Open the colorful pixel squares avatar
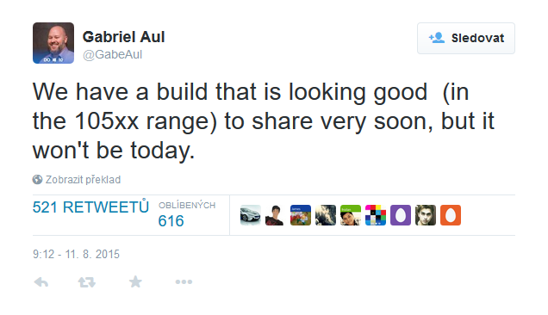Screen dimensions: 548x315 [x=376, y=215]
